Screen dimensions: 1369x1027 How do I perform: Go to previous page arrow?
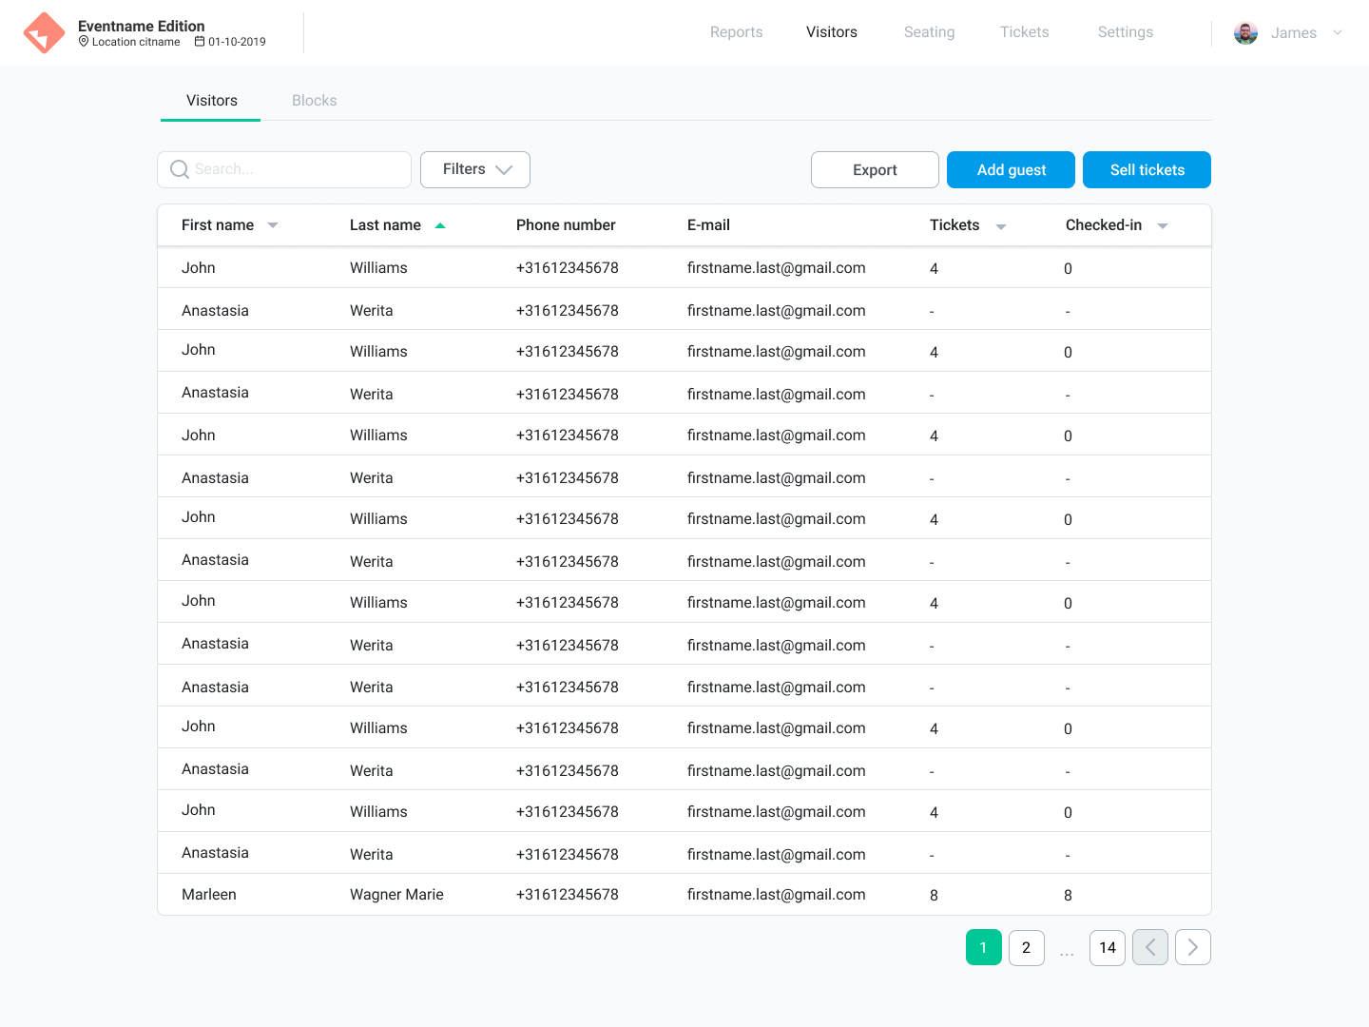tap(1149, 947)
